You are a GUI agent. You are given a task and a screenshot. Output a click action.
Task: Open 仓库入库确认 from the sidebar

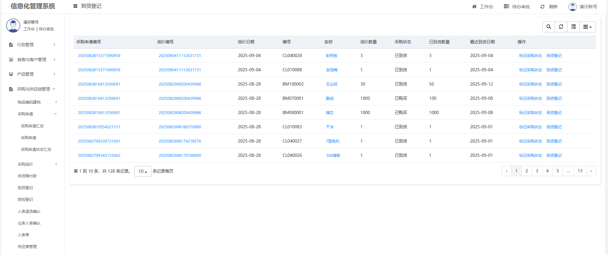click(x=29, y=223)
